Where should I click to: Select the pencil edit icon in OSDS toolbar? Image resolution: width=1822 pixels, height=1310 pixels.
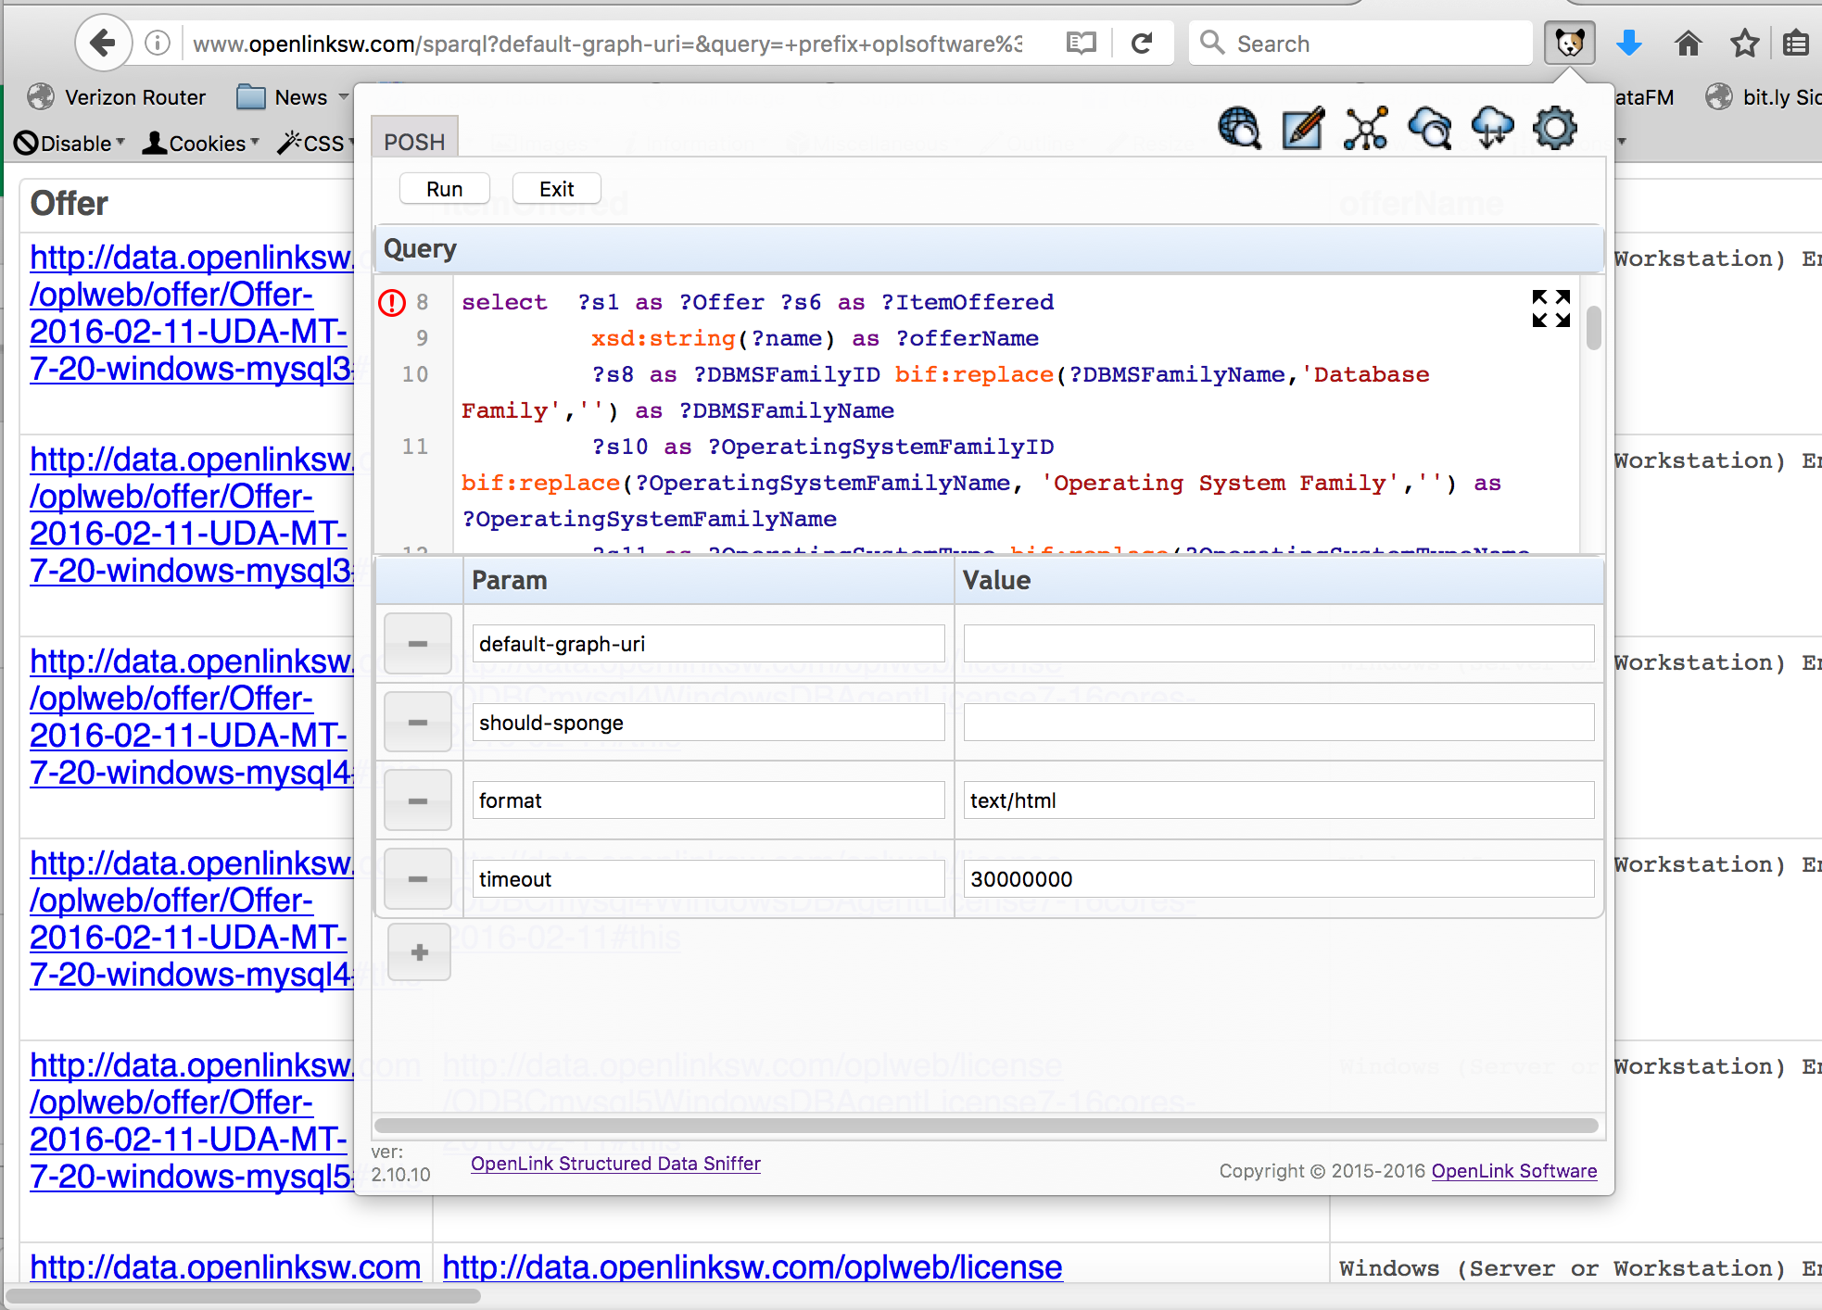(x=1302, y=130)
